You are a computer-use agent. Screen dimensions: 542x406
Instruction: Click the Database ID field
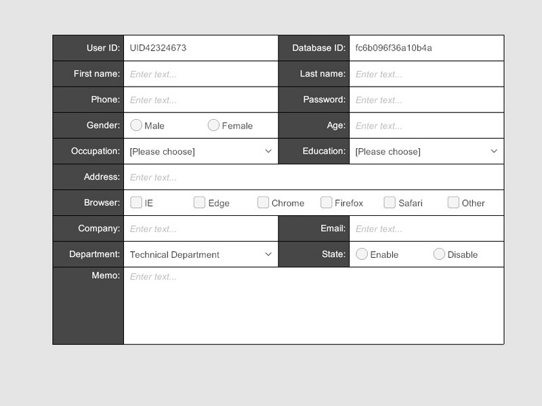(427, 48)
